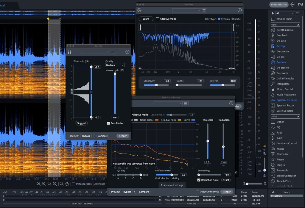Collapse the Repair module section

[x=298, y=25]
